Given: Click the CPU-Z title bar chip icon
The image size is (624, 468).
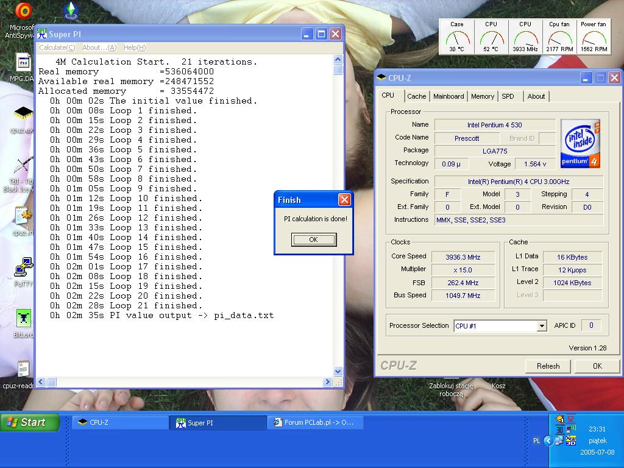Looking at the screenshot, I should [x=381, y=77].
